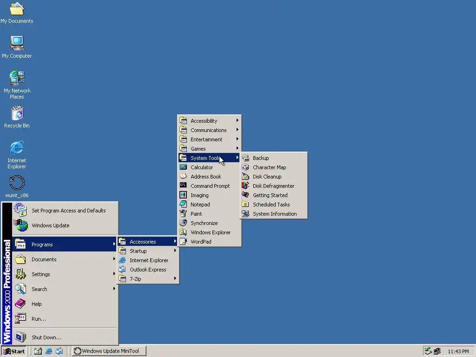This screenshot has width=476, height=357.
Task: Click the Imaging icon
Action: 183,195
